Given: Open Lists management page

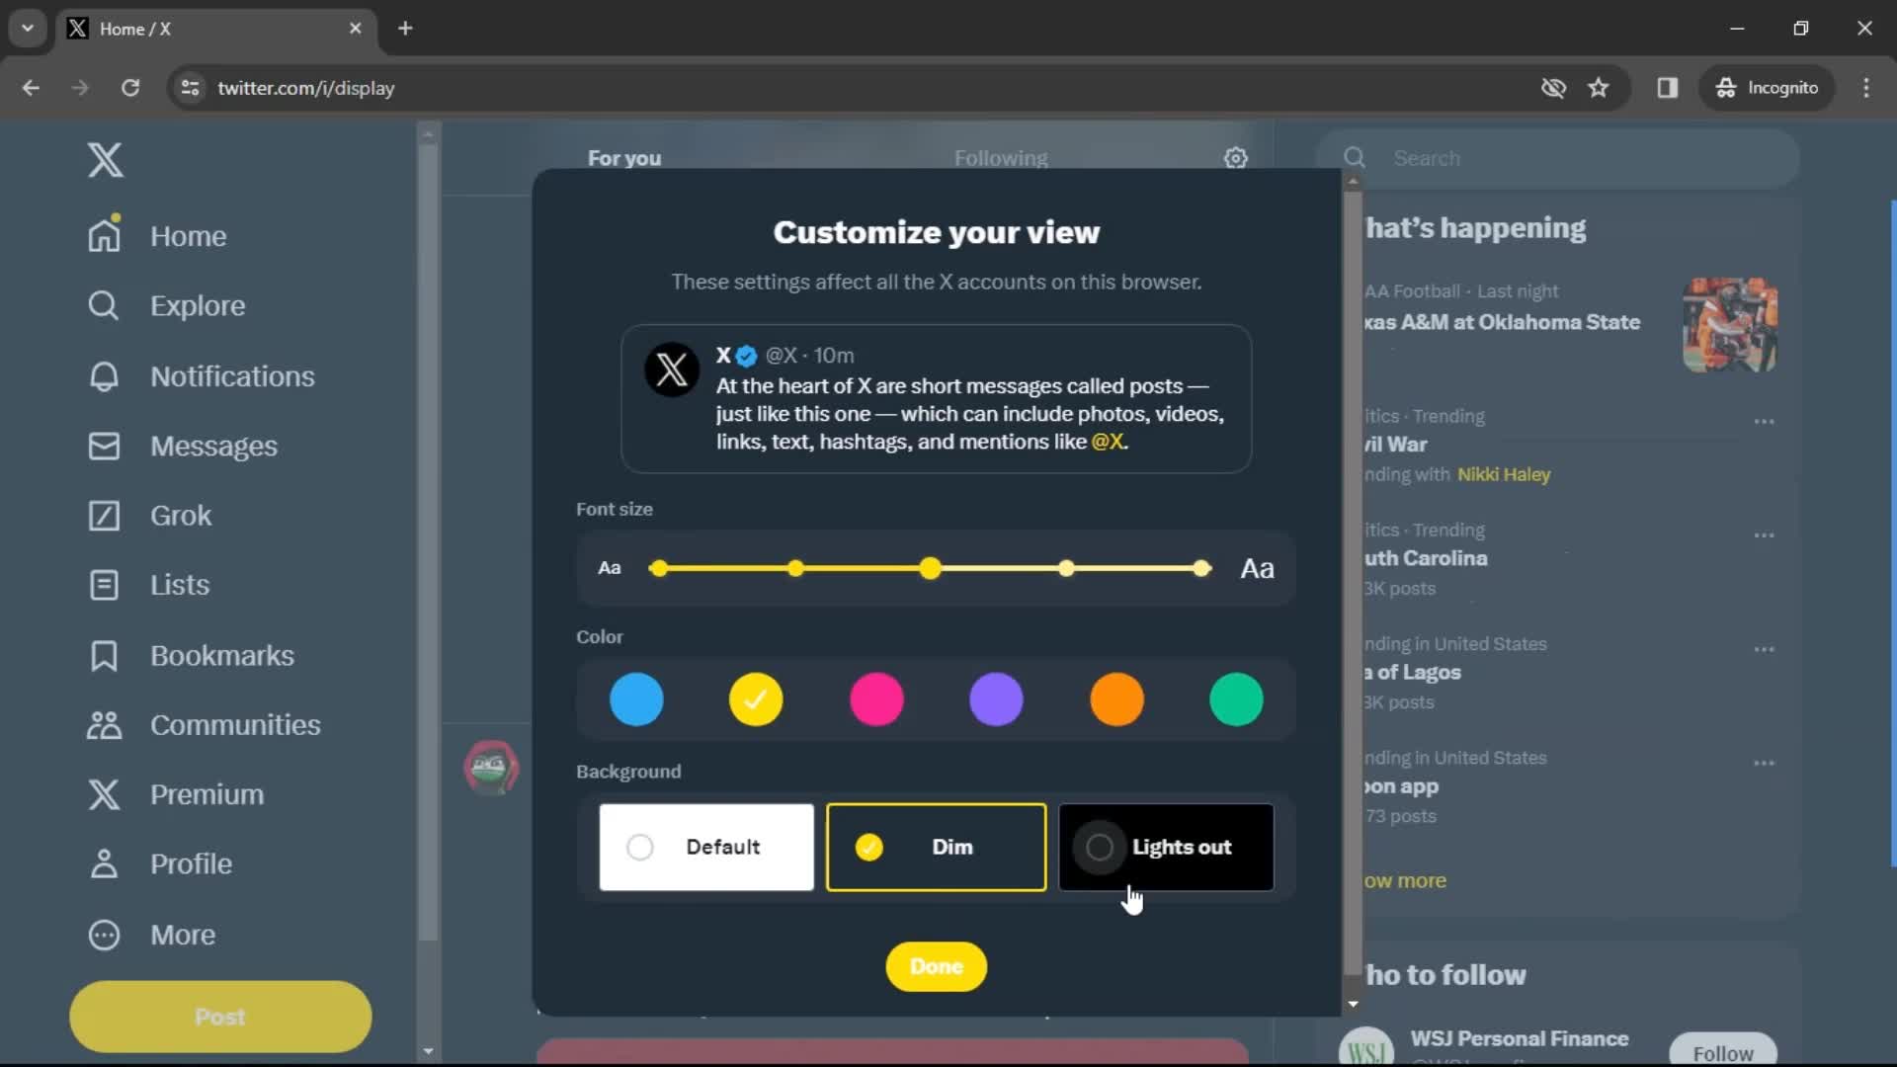Looking at the screenshot, I should (x=179, y=584).
